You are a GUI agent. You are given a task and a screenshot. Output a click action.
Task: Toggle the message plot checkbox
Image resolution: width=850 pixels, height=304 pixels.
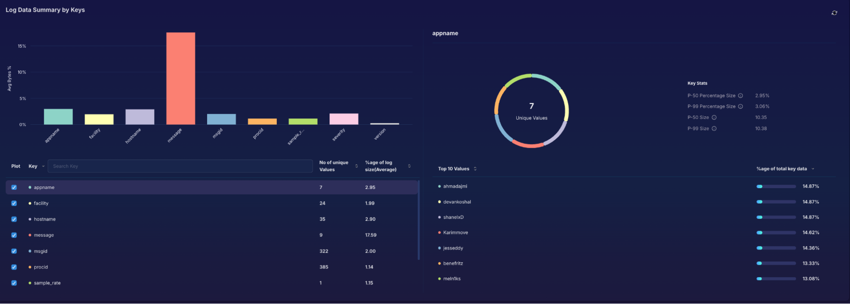14,235
